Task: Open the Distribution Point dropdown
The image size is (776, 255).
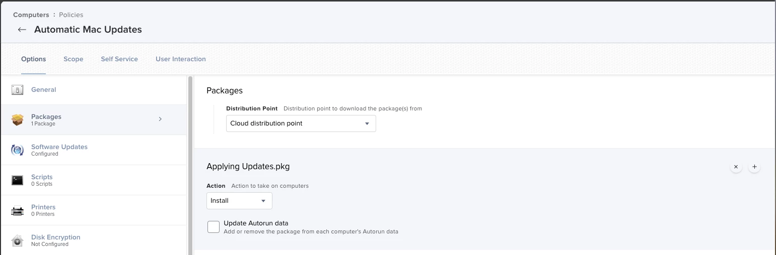Action: [x=301, y=123]
